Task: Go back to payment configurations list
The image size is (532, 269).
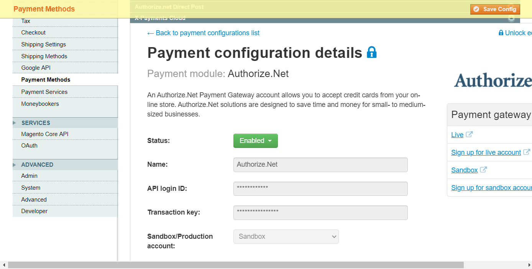Action: tap(203, 33)
